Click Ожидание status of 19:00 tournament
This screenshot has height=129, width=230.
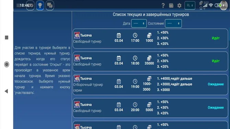coord(216,84)
